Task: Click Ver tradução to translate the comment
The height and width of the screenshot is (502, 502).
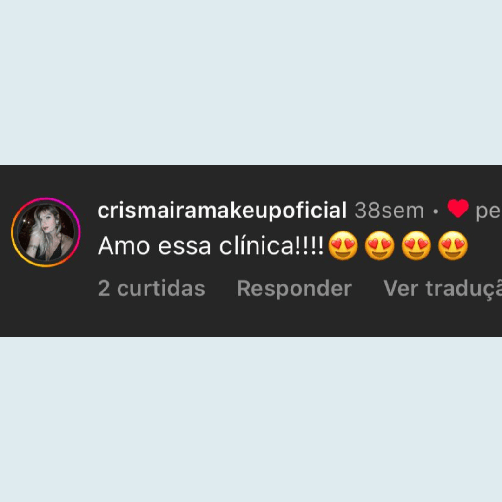Action: coord(443,290)
